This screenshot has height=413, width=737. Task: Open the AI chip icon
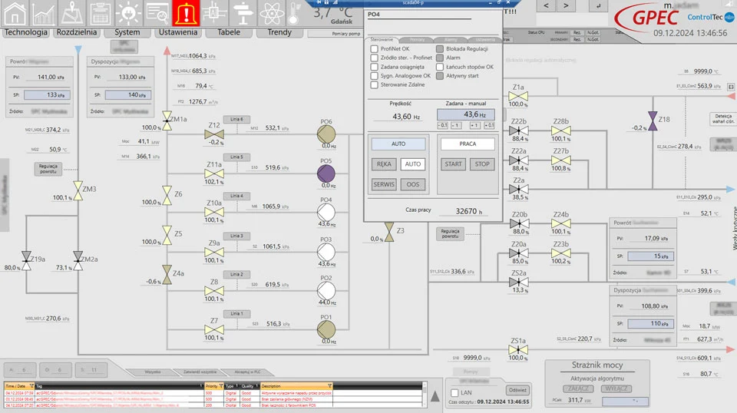(x=214, y=13)
